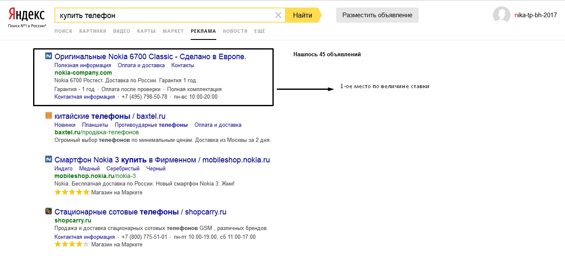Click 'Поиск №1 в России' tagline
Screen dimensions: 565x256
[27, 26]
